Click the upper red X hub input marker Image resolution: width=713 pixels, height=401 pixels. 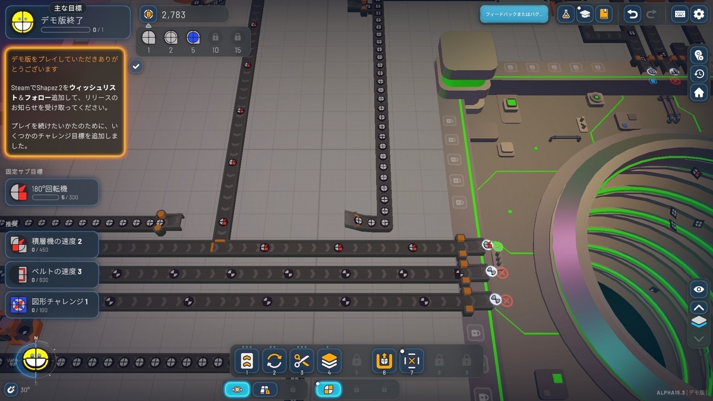[503, 273]
